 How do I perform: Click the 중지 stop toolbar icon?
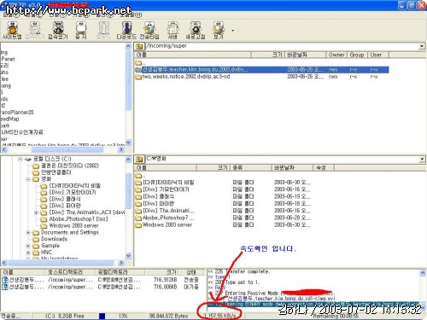[x=81, y=30]
